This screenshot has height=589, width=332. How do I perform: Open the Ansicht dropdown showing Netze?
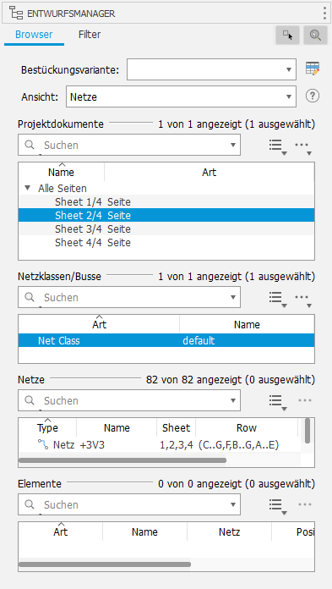tap(181, 96)
